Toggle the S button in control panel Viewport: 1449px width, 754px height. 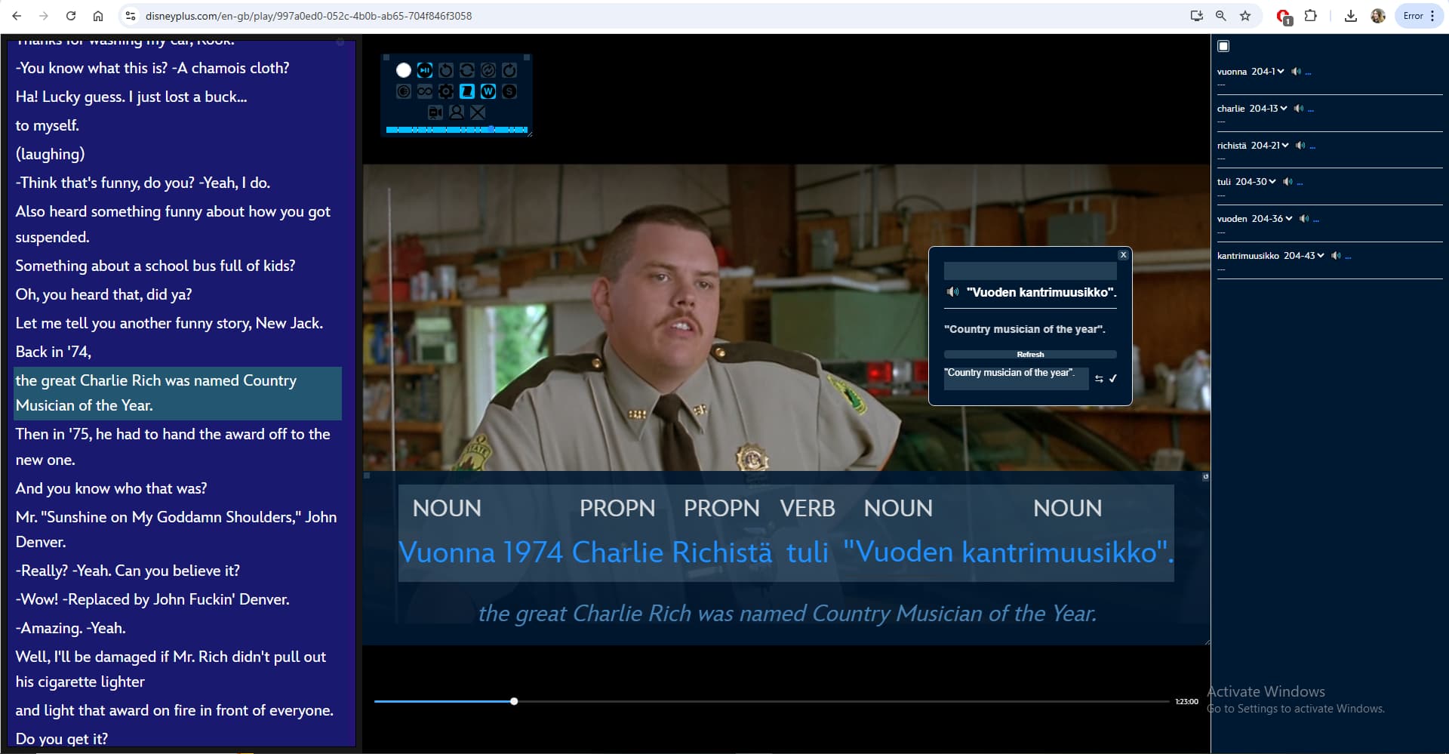coord(509,91)
